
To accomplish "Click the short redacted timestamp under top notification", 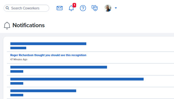I will [x=18, y=48].
